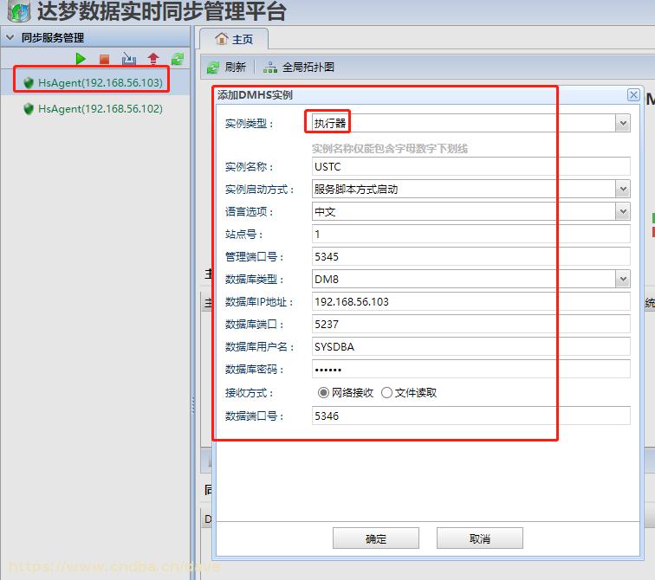This screenshot has height=580, width=655.
Task: Click the 实例名称 field containing USTC
Action: coord(470,167)
